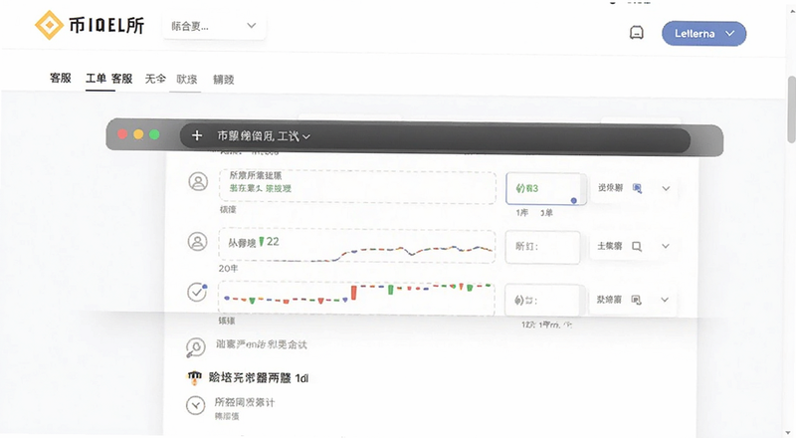
Task: Open the Lellerna account menu
Action: pyautogui.click(x=703, y=34)
